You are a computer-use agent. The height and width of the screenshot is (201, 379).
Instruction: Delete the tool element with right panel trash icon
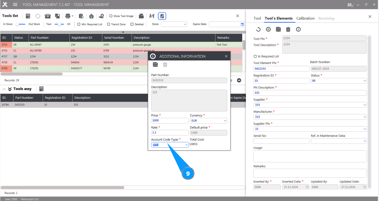click(288, 30)
